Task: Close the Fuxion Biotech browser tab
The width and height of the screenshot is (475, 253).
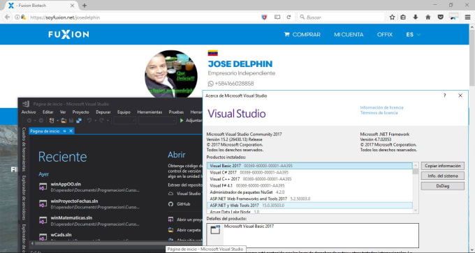Action: (x=73, y=6)
